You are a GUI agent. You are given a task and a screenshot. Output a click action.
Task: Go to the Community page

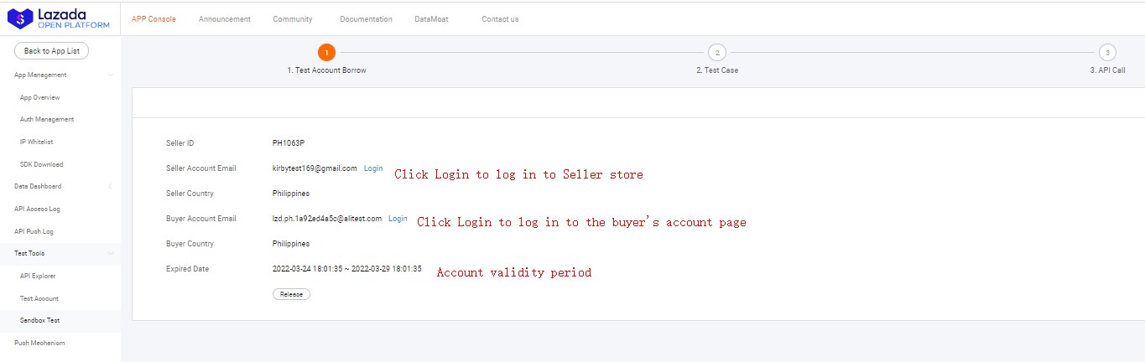click(292, 19)
